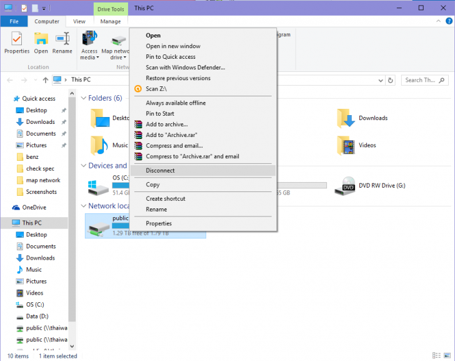Open the File tab
The height and width of the screenshot is (361, 455).
pos(14,21)
